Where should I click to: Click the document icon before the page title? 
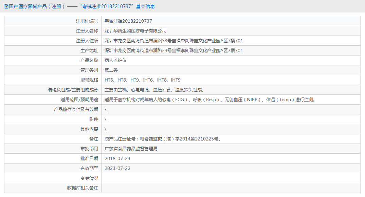6,6
